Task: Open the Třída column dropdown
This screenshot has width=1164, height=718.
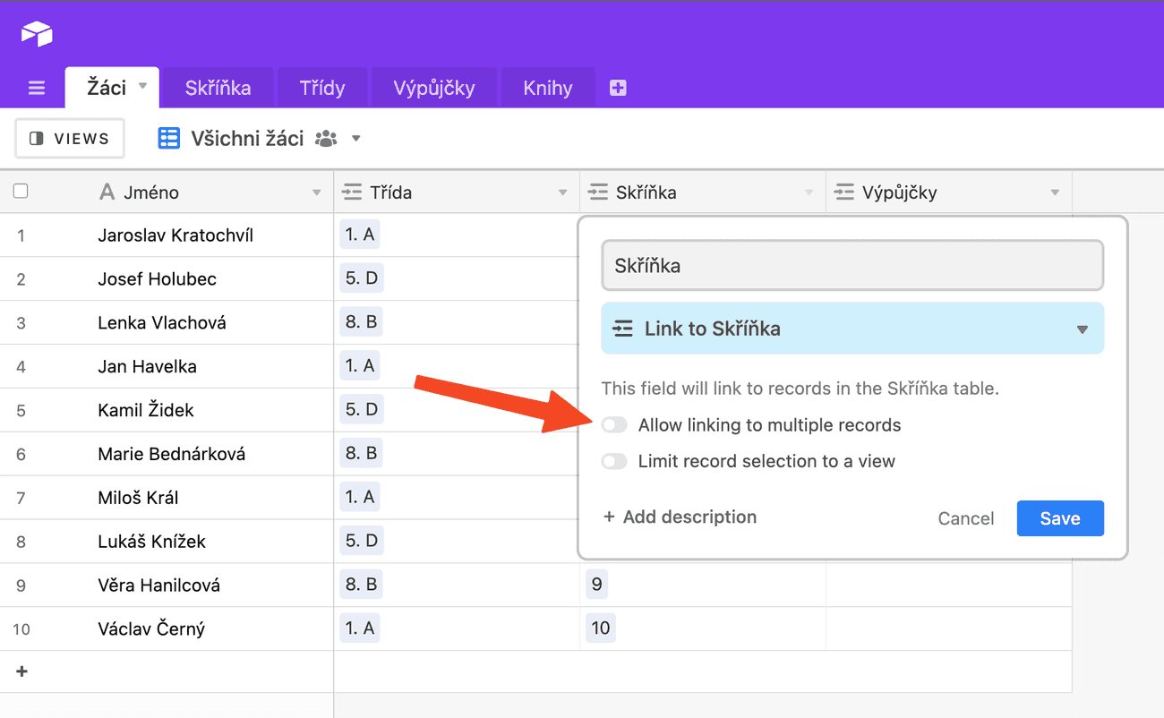Action: pyautogui.click(x=562, y=192)
